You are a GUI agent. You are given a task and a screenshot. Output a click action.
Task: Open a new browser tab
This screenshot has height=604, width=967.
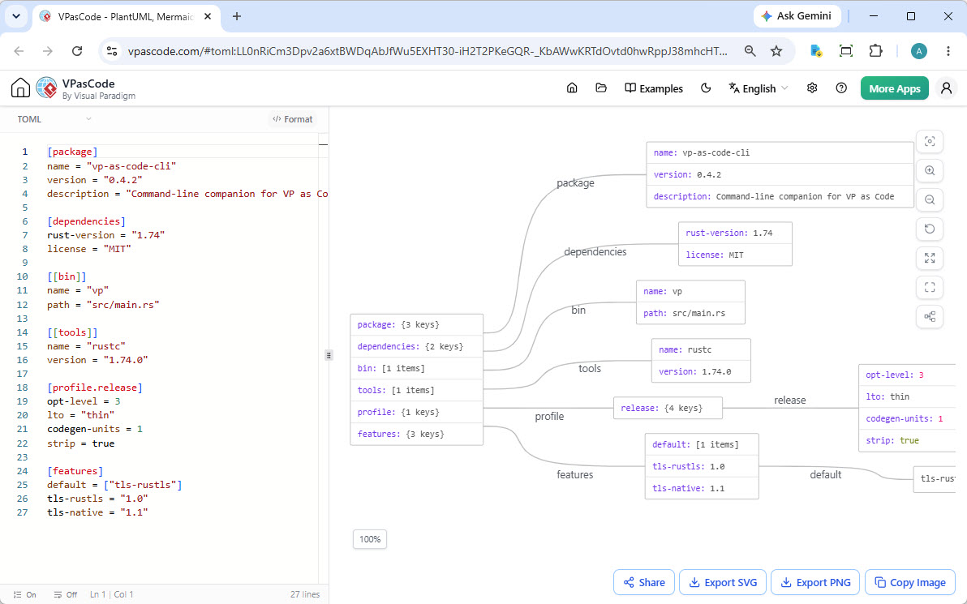(237, 17)
